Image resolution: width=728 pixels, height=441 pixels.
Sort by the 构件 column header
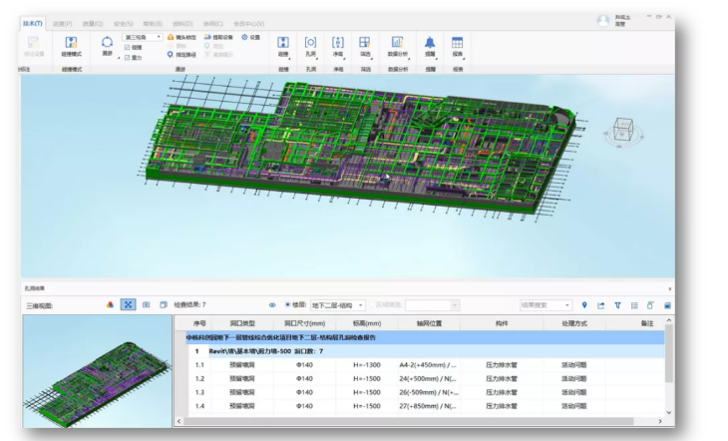click(502, 323)
